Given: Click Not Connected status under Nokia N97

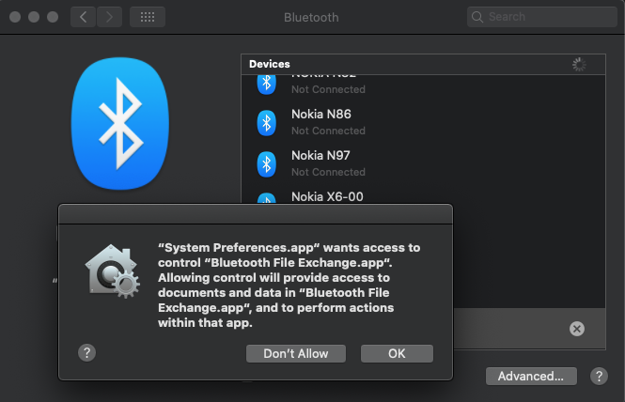Looking at the screenshot, I should tap(328, 172).
